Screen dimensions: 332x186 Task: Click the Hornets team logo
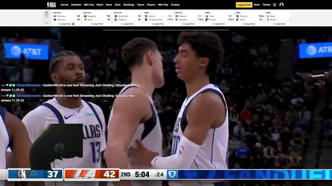pyautogui.click(x=177, y=20)
